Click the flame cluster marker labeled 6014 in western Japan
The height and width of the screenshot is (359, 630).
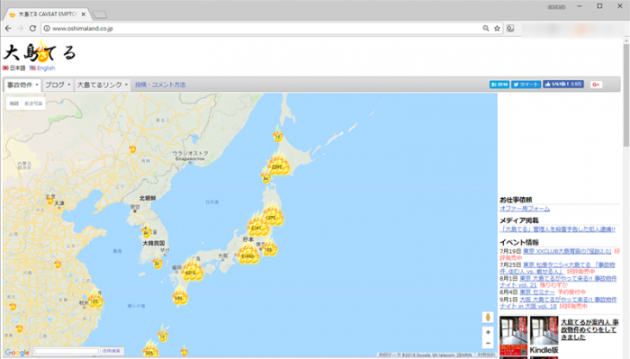192,270
